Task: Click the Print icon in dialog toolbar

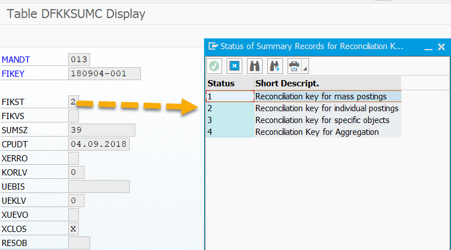Action: point(294,66)
